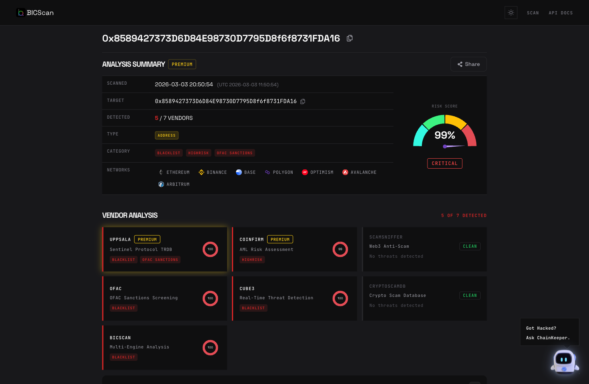Select the Binance network icon
589x384 pixels.
(x=201, y=172)
